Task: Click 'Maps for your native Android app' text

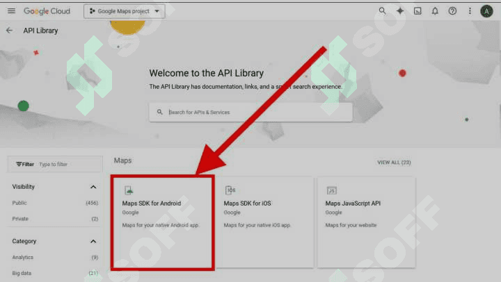Action: point(161,225)
